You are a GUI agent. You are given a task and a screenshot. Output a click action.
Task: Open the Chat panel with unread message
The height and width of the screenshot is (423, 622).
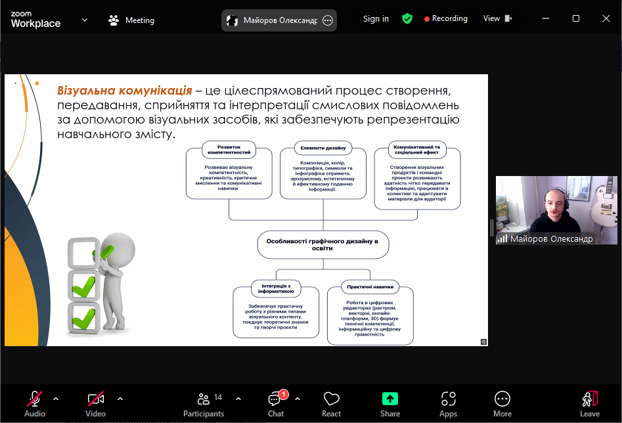pos(276,403)
